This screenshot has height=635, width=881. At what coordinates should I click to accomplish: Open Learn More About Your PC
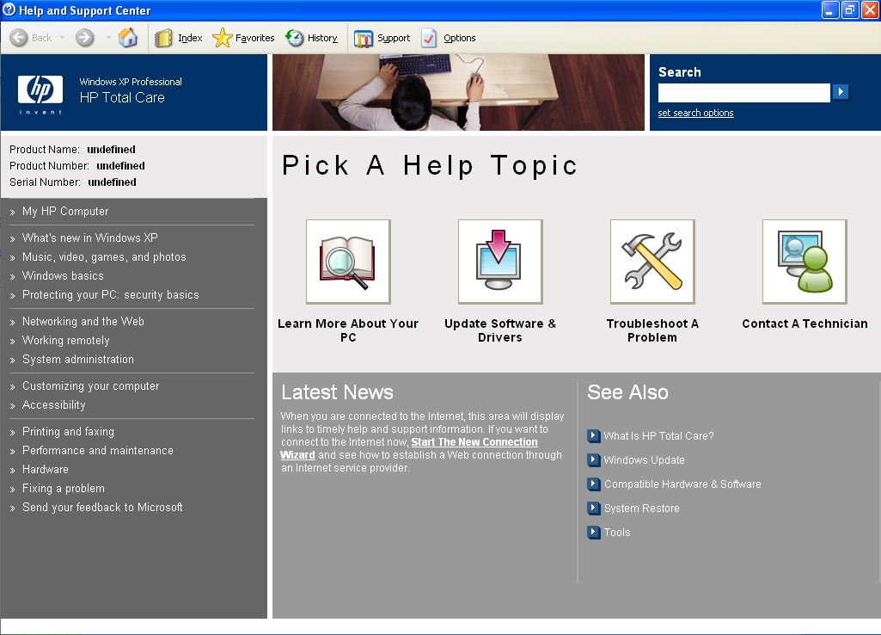[347, 262]
